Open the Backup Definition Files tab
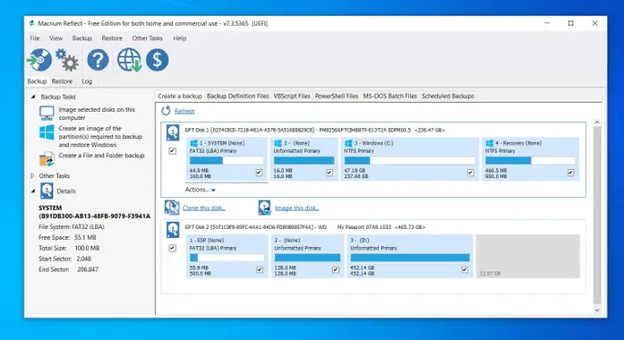624x340 pixels. coord(238,97)
